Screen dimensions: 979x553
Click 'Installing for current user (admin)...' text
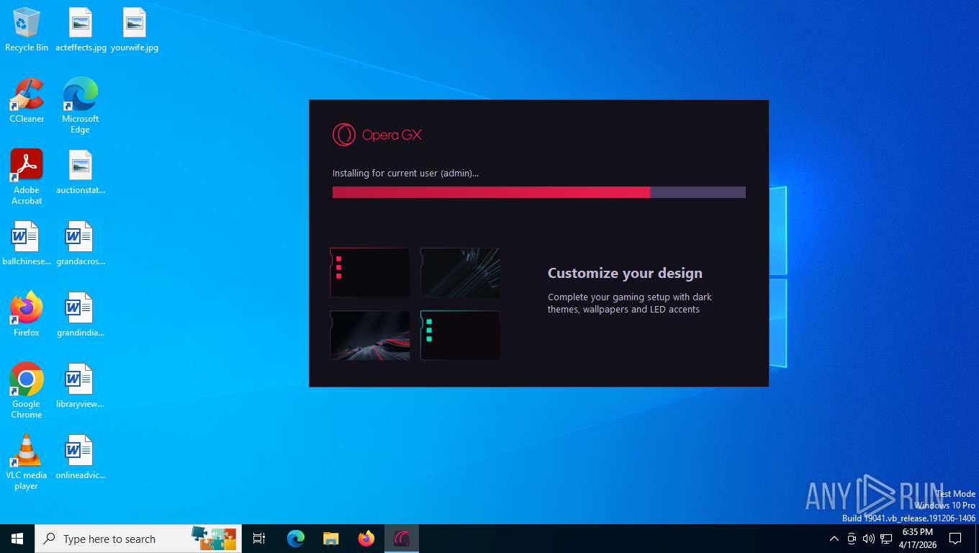[405, 173]
